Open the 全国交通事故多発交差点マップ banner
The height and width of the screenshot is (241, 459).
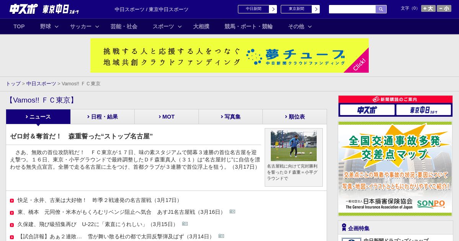coord(395,169)
